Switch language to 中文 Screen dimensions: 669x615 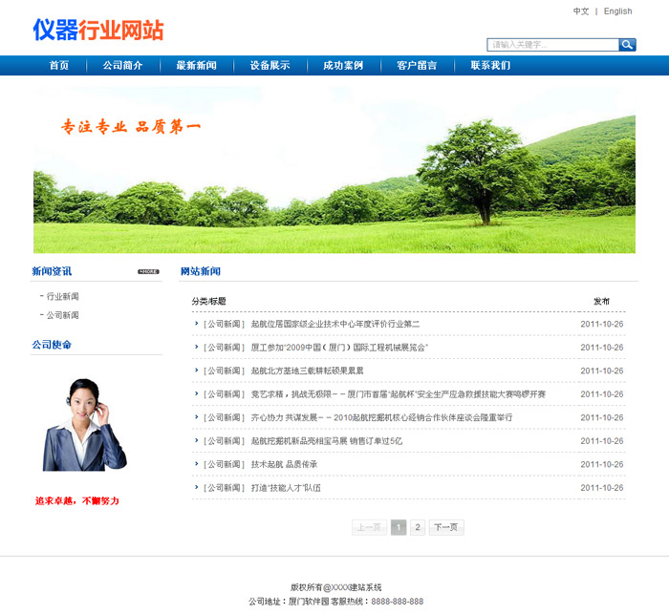581,11
